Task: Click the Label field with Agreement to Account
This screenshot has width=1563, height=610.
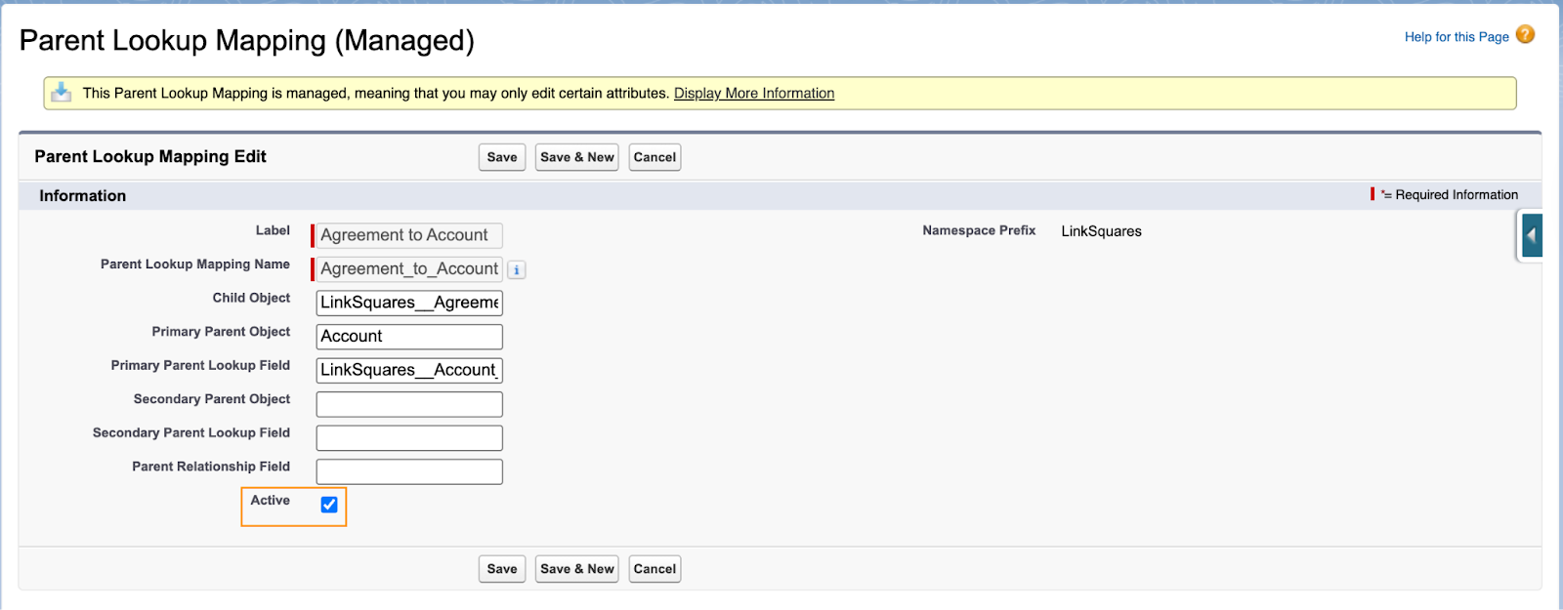Action: [x=408, y=235]
